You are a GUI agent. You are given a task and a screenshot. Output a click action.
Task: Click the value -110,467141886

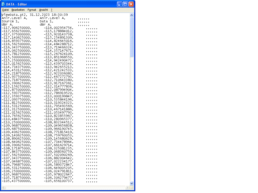pos(58,109)
